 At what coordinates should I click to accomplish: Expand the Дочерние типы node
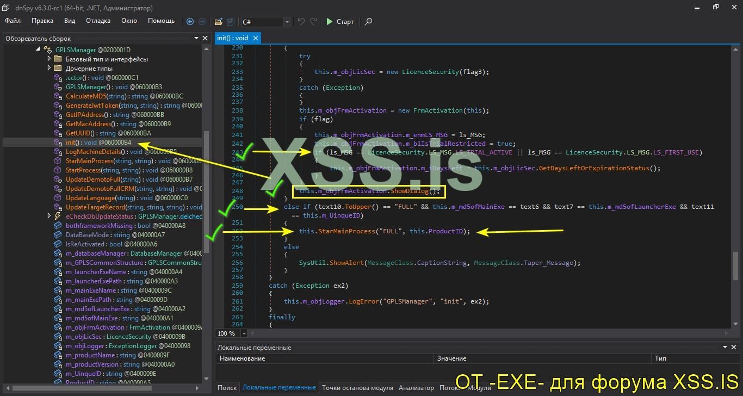coord(49,69)
